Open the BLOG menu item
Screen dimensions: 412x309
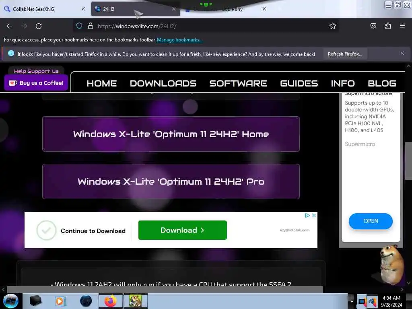(382, 83)
